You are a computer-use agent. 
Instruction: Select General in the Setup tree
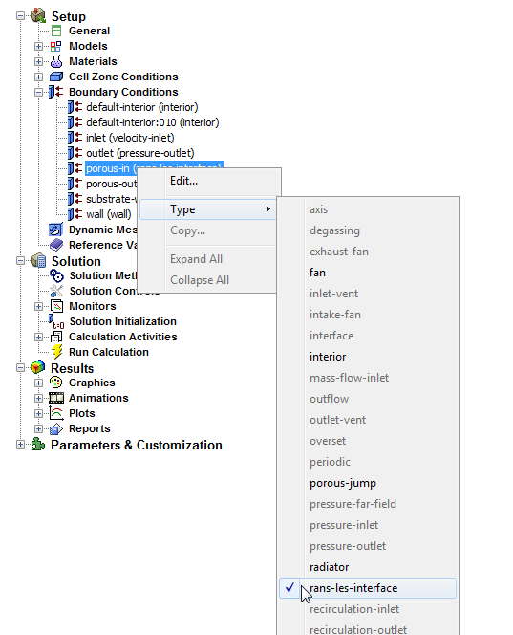click(x=89, y=31)
